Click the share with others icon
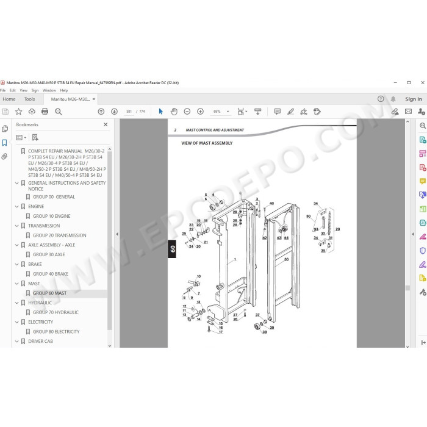Screen dimensions: 427x427 coord(422,112)
